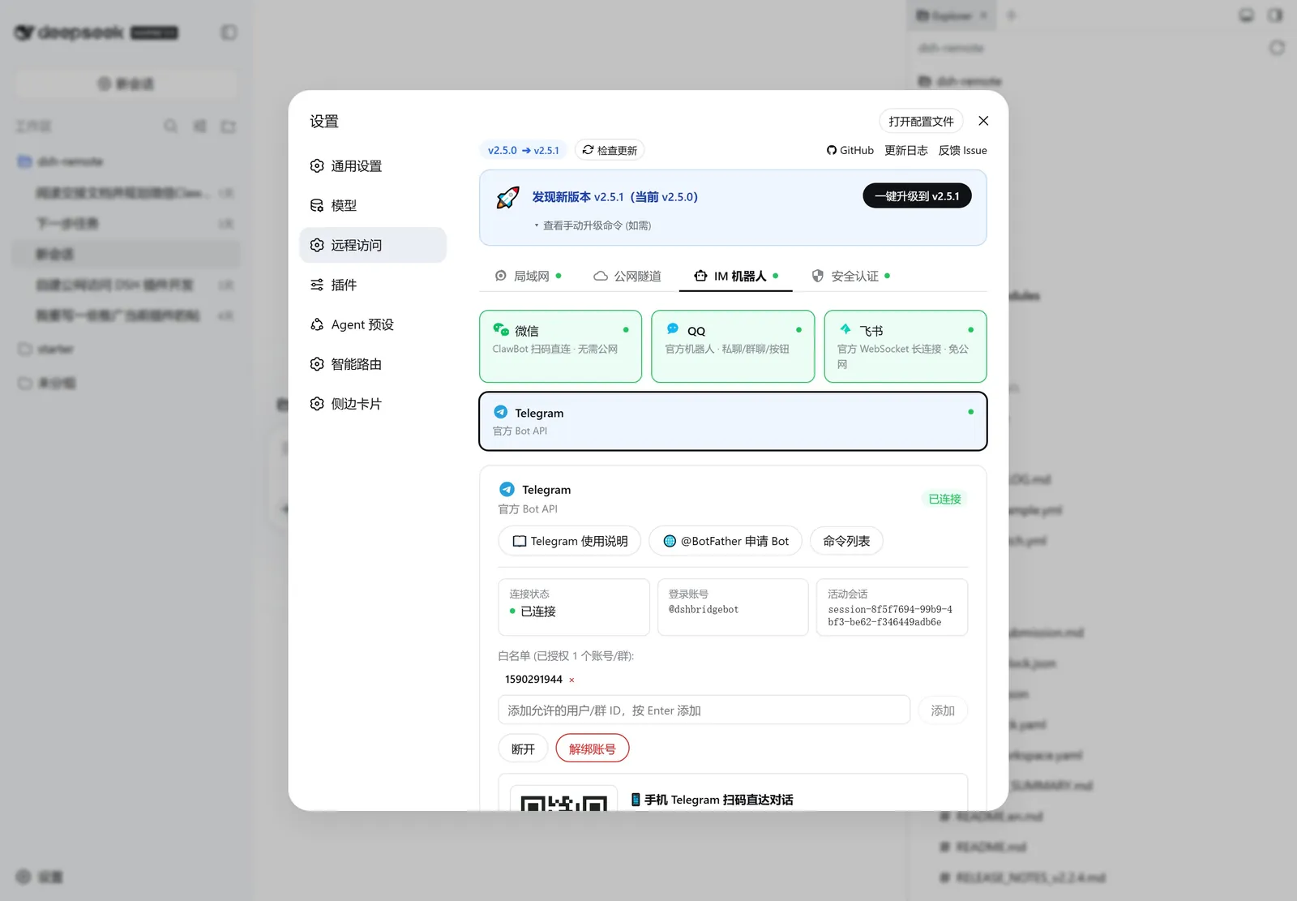The width and height of the screenshot is (1297, 901).
Task: Open 侧边卡片 settings section
Action: click(x=372, y=404)
